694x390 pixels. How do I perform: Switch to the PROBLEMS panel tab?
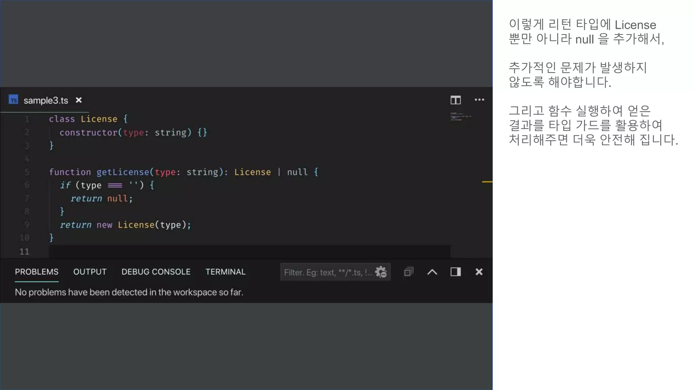(x=37, y=272)
